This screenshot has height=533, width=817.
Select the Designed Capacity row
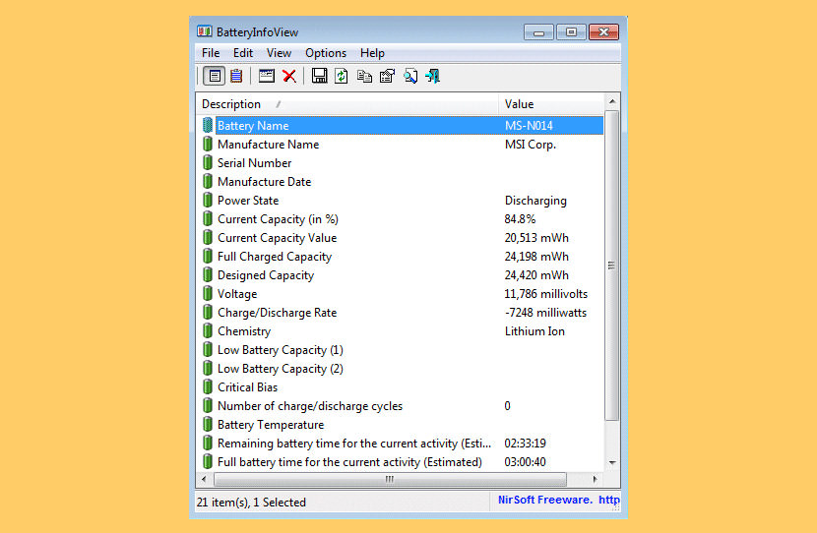[401, 275]
